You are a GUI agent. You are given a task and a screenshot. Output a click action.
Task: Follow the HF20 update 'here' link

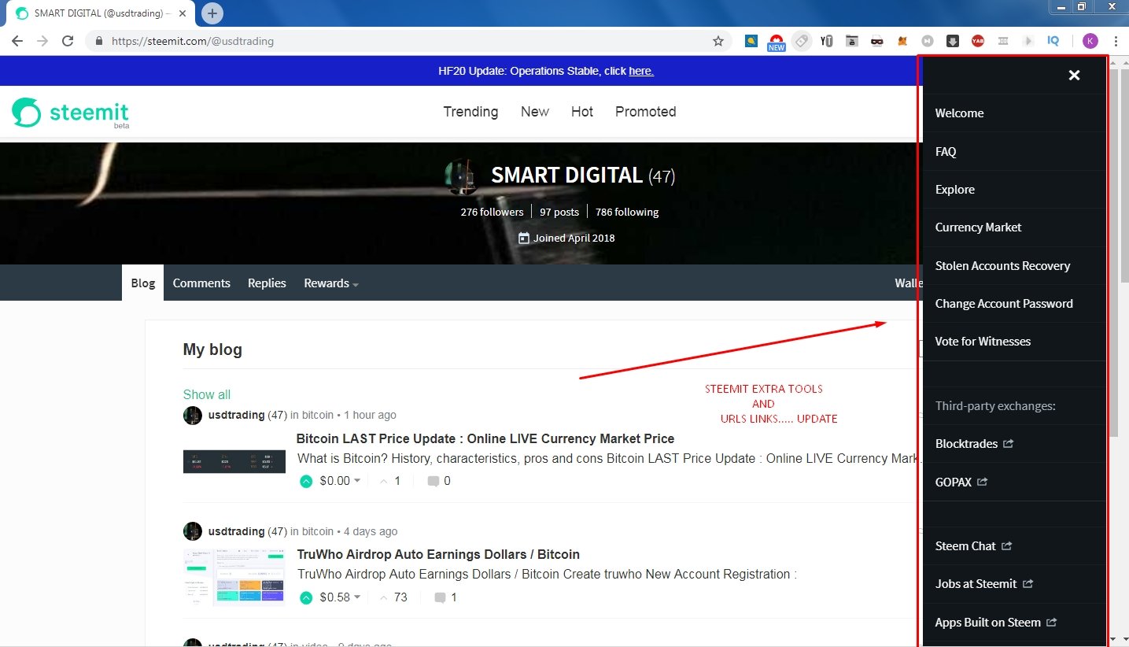pyautogui.click(x=641, y=71)
